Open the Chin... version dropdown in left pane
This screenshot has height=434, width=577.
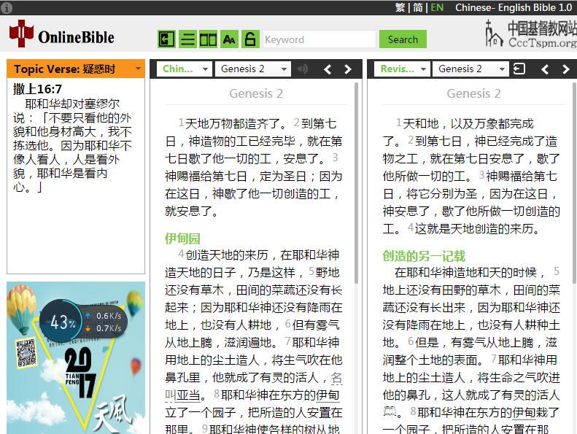tap(185, 69)
